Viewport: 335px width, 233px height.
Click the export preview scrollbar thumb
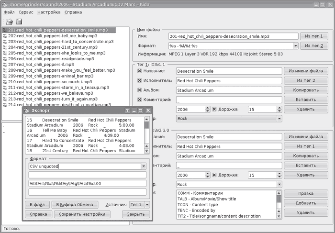pos(146,124)
